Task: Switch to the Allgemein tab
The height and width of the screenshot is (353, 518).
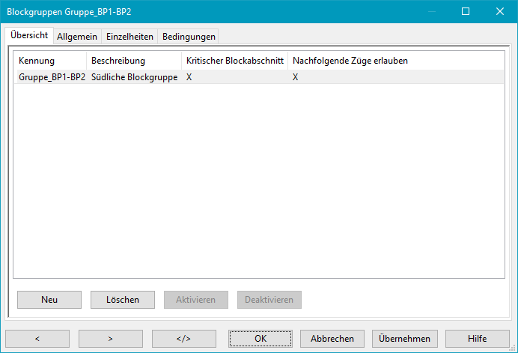Action: tap(77, 37)
